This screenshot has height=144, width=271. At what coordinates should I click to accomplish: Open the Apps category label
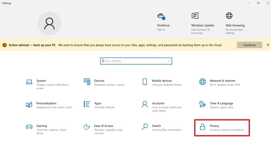point(98,103)
